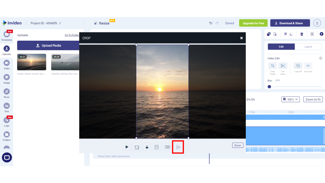Click Done to finish cropping
Image resolution: width=325 pixels, height=183 pixels.
[x=238, y=145]
